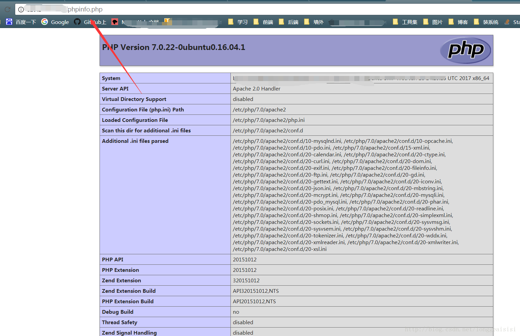Image resolution: width=520 pixels, height=336 pixels.
Task: Open the 学习 bookmark folder
Action: coord(238,22)
